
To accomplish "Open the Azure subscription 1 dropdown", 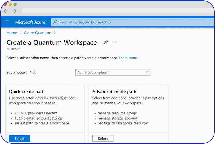I will (113, 73).
